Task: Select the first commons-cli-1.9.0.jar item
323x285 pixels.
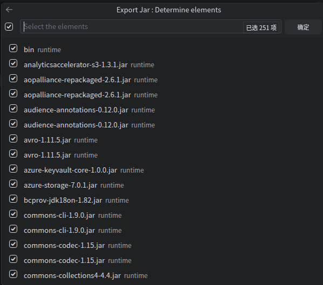Action: (x=72, y=215)
